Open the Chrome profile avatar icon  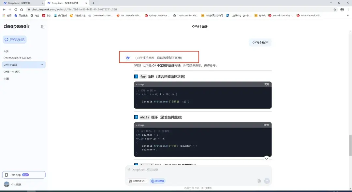(x=342, y=9)
